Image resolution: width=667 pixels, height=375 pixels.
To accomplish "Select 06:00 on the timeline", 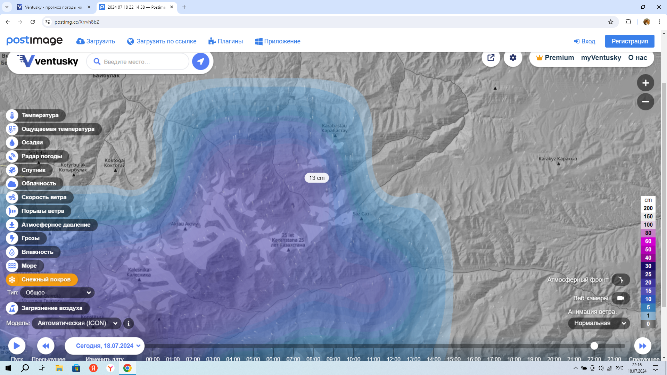I will (273, 359).
